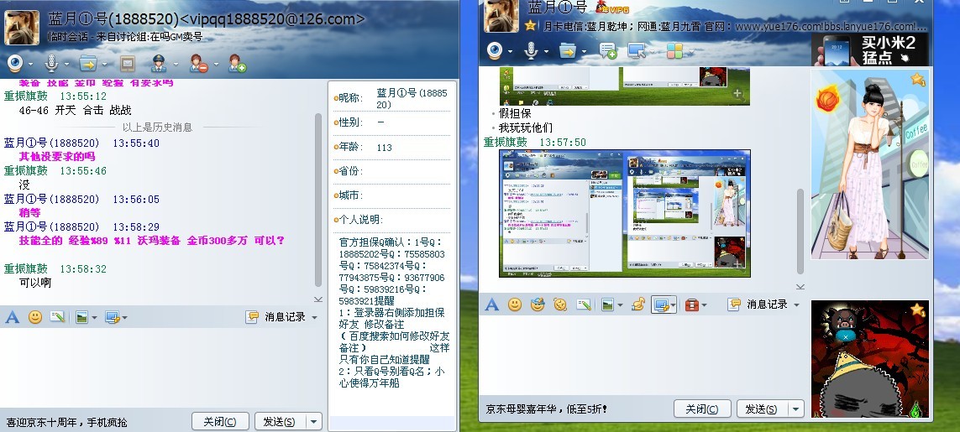Expand file transfer options in left chat

pyautogui.click(x=105, y=64)
